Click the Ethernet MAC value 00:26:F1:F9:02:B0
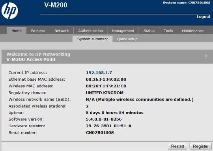This screenshot has width=213, height=151. (x=106, y=79)
